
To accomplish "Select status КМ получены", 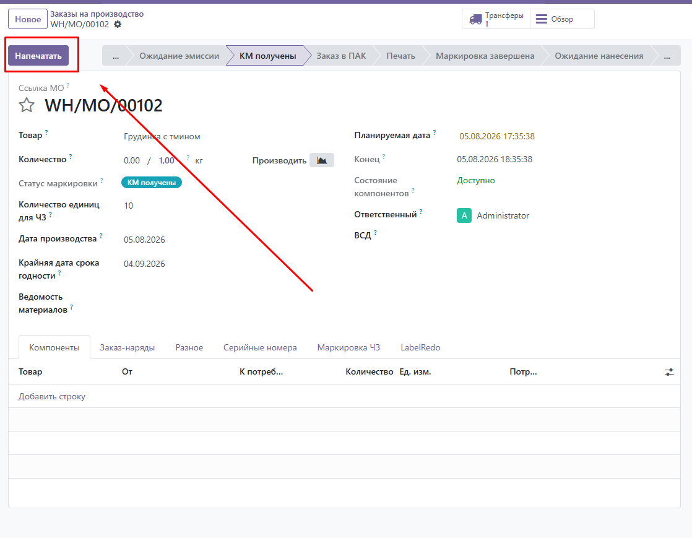I will click(267, 56).
